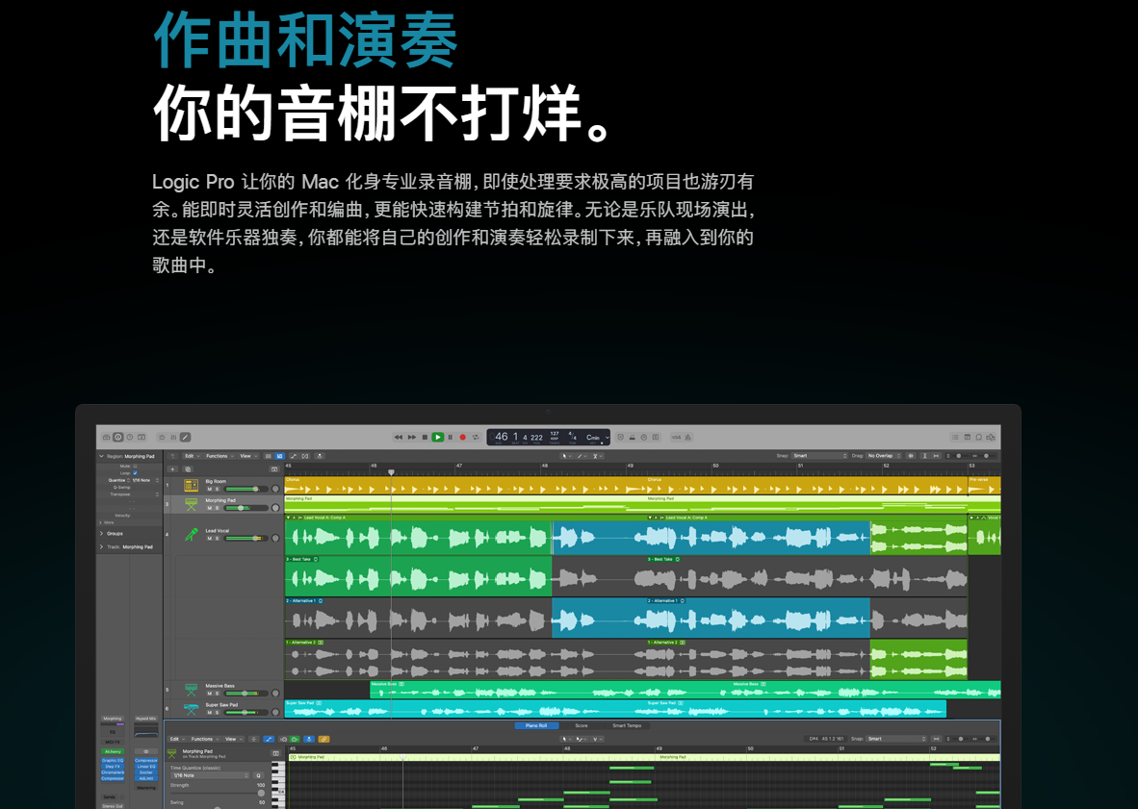Toggle the Mute checkbox in Region inspector
The height and width of the screenshot is (809, 1138).
[135, 467]
